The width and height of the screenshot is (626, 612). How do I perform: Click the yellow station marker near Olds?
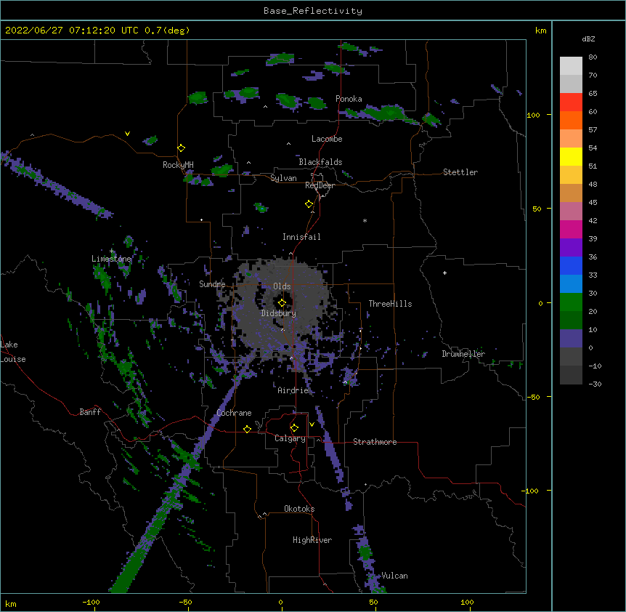click(282, 303)
